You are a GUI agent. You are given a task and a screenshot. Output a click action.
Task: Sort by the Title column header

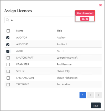[x=59, y=31]
